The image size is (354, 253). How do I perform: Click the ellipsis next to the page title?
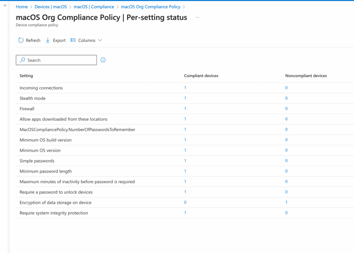tap(197, 18)
